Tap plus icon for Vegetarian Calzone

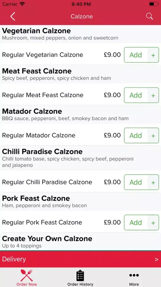coord(153,55)
